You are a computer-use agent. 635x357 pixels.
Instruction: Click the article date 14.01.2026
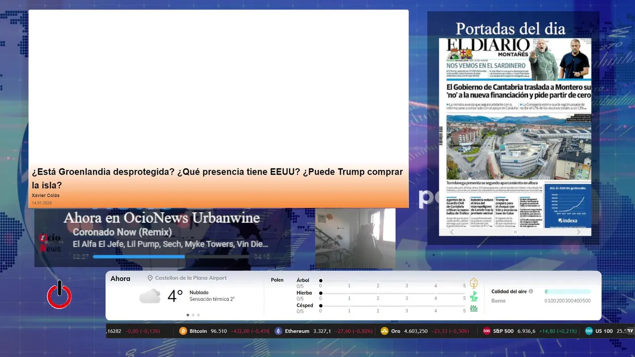41,203
